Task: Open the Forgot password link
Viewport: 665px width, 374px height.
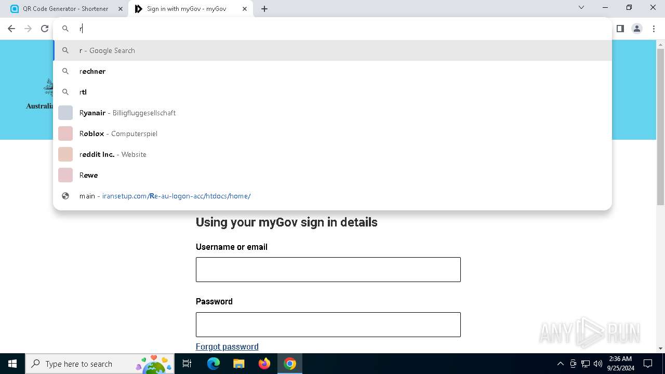Action: point(227,346)
